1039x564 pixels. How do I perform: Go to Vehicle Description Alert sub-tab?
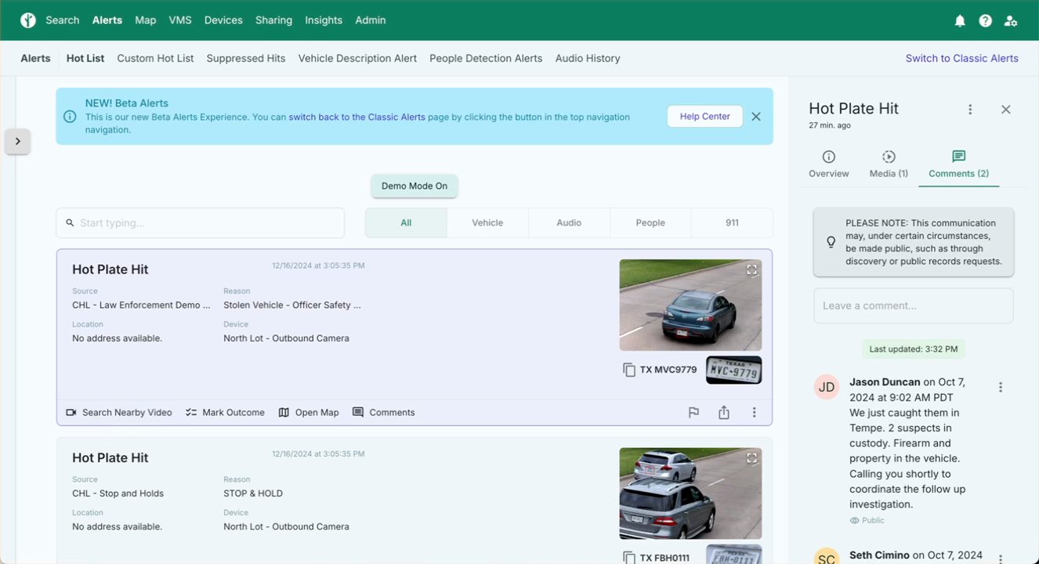357,58
